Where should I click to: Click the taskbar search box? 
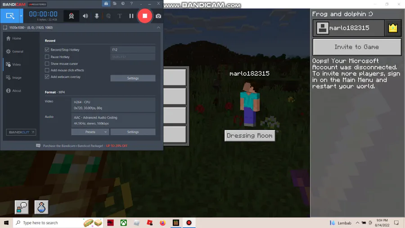58,223
